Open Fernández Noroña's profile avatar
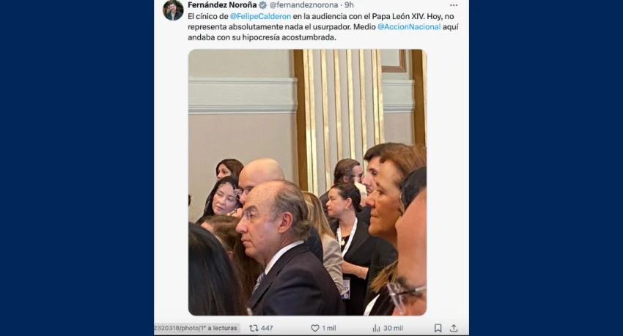 173,10
